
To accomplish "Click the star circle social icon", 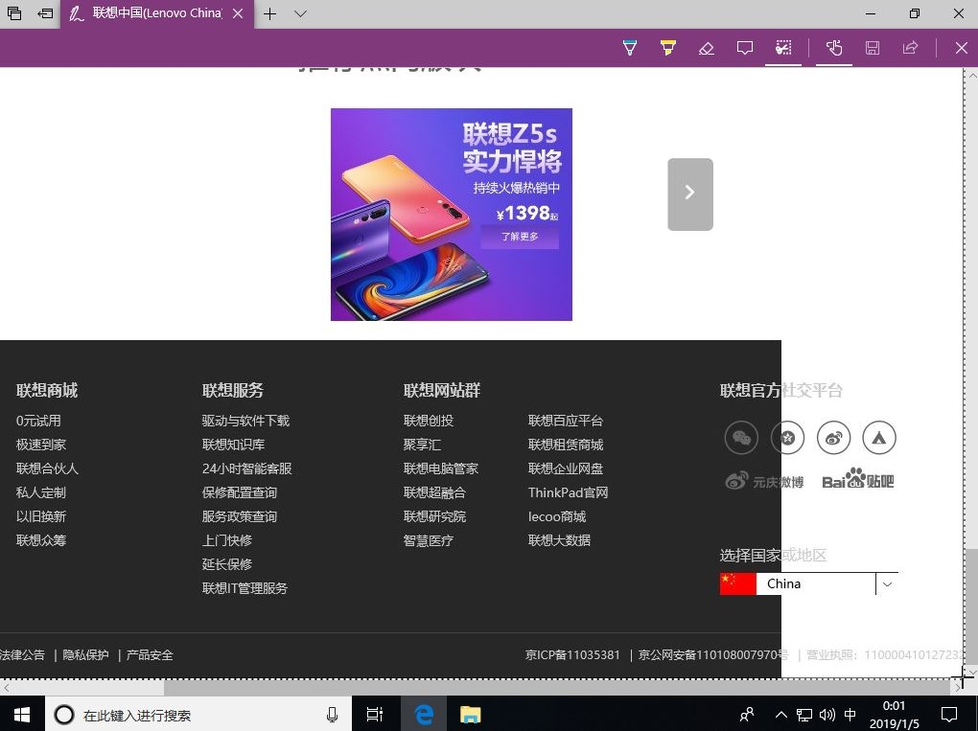I will pyautogui.click(x=788, y=438).
